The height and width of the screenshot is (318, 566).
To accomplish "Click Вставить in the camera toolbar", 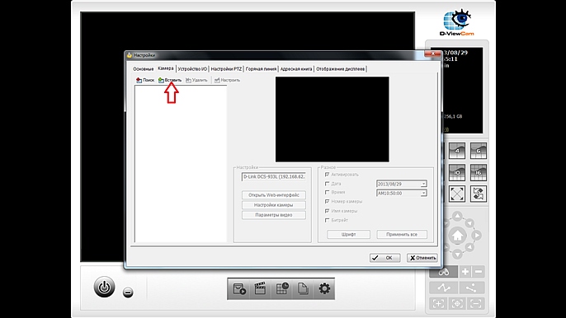I will tap(170, 80).
